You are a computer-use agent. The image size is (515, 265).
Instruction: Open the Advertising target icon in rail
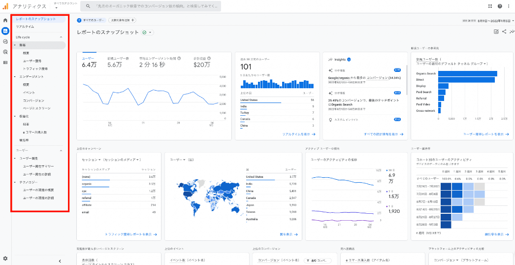pos(5,52)
